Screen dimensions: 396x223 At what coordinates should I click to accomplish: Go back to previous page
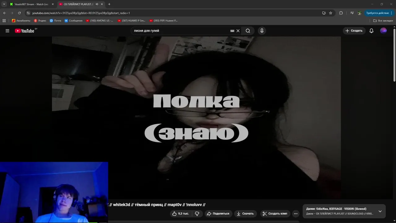point(4,13)
